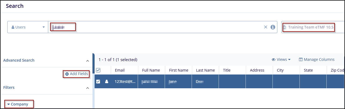Click the search info icon
Image resolution: width=345 pixels, height=109 pixels.
pos(273,27)
